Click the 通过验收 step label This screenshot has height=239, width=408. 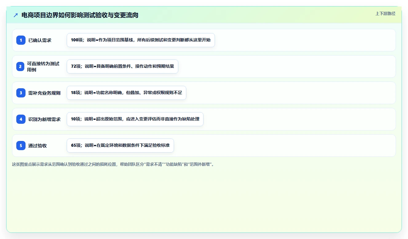click(38, 146)
